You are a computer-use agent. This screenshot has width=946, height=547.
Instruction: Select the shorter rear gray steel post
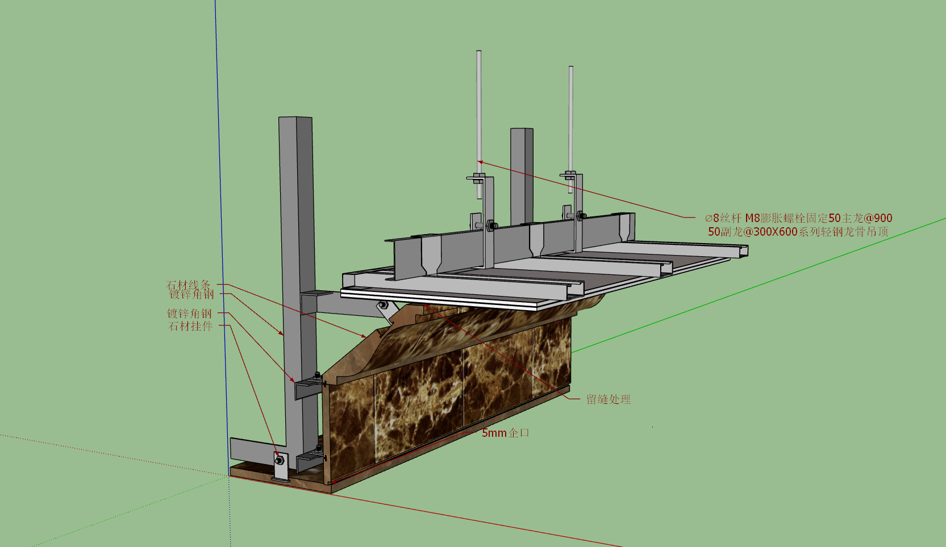click(x=522, y=176)
